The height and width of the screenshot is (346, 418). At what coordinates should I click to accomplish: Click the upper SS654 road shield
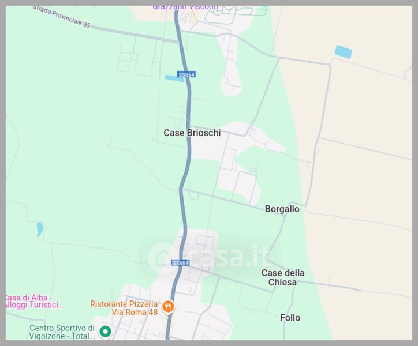tap(186, 74)
